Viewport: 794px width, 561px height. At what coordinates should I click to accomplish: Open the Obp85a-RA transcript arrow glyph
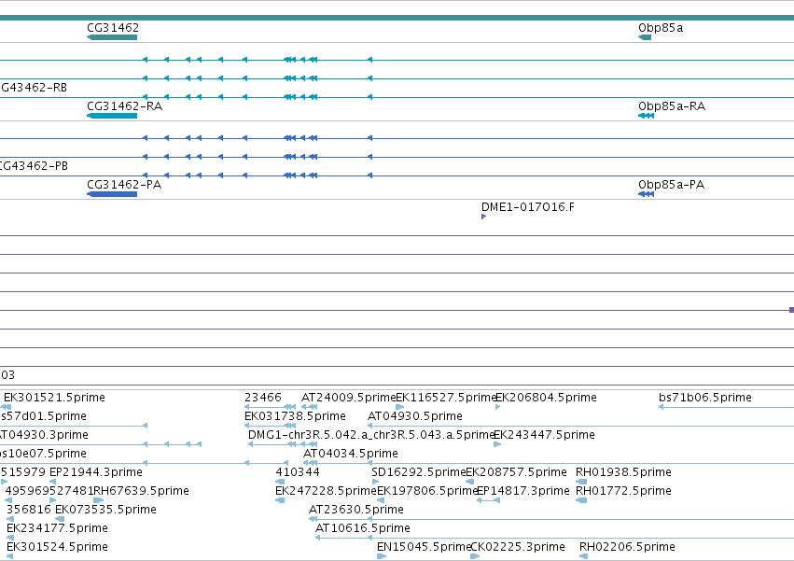pyautogui.click(x=647, y=116)
